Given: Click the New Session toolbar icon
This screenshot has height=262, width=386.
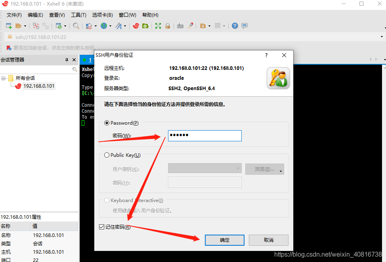Looking at the screenshot, I should 9,26.
